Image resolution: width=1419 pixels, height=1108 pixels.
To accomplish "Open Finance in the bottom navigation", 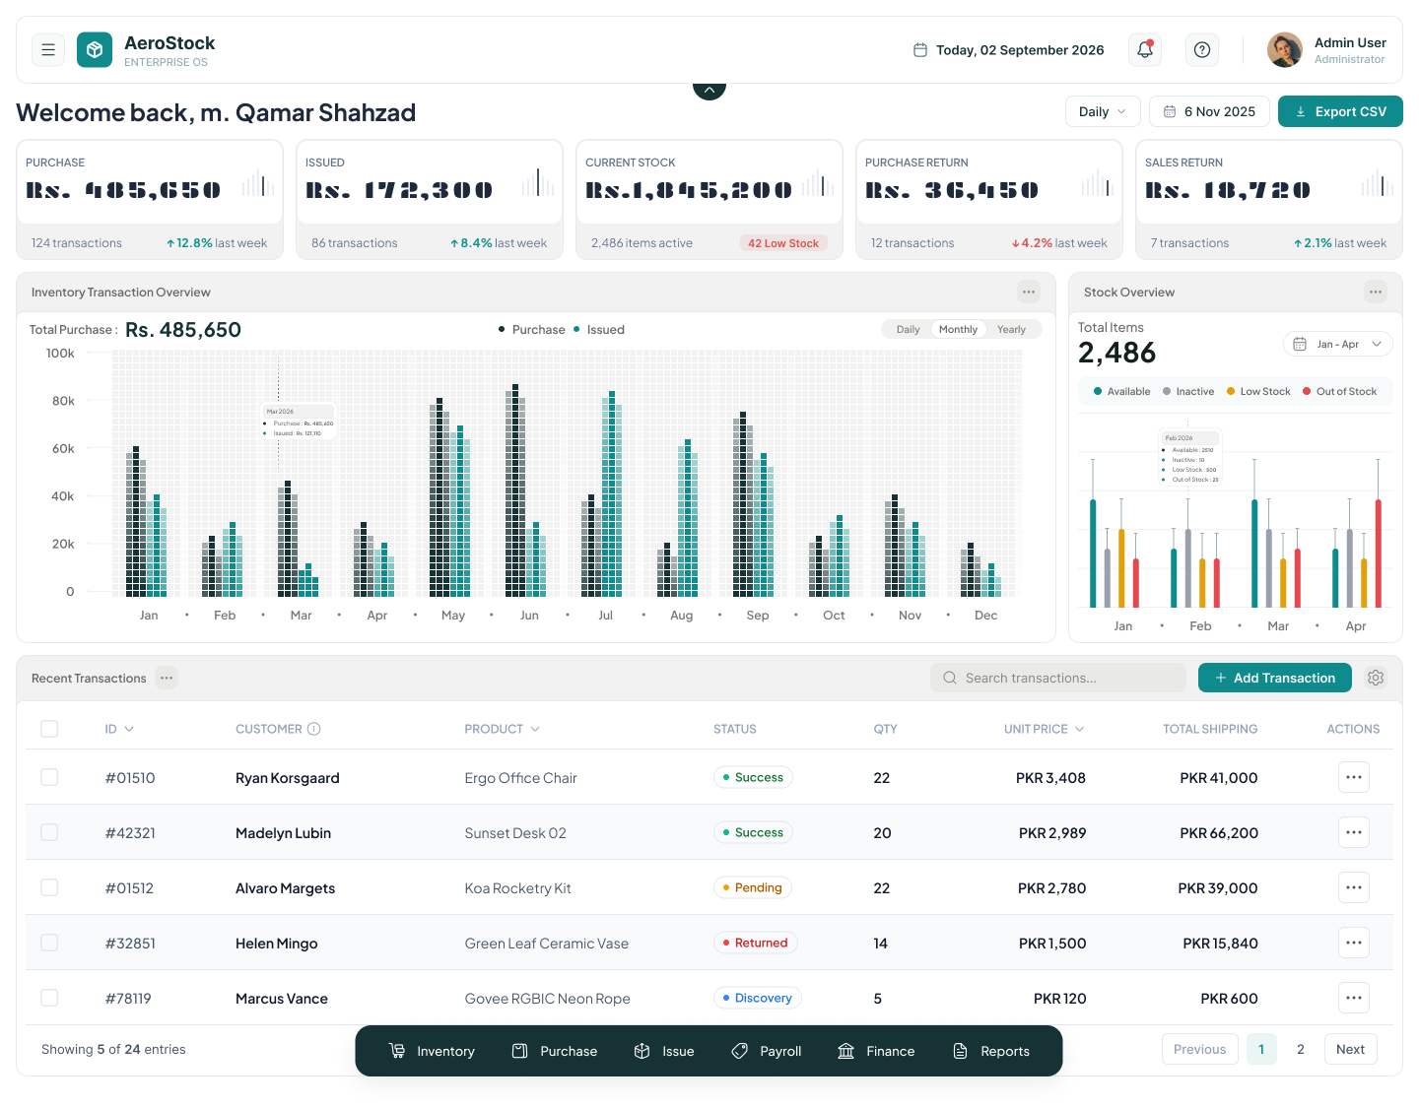I will click(876, 1051).
